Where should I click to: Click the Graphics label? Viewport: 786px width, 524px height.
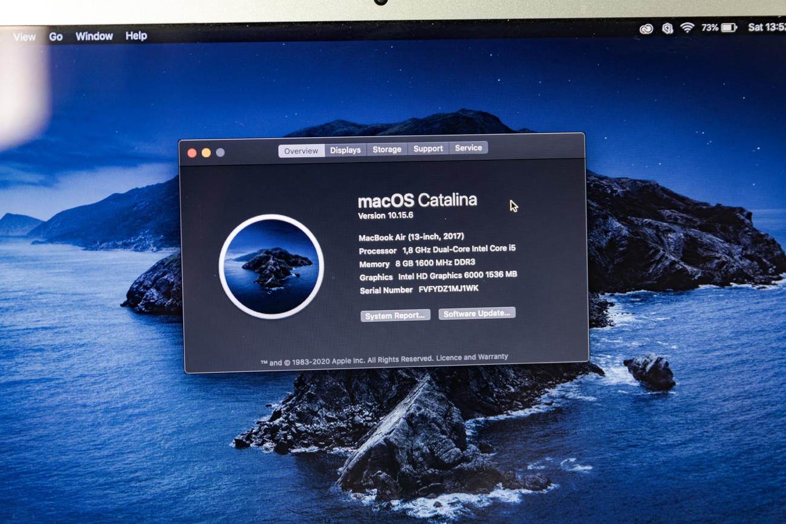pos(376,277)
